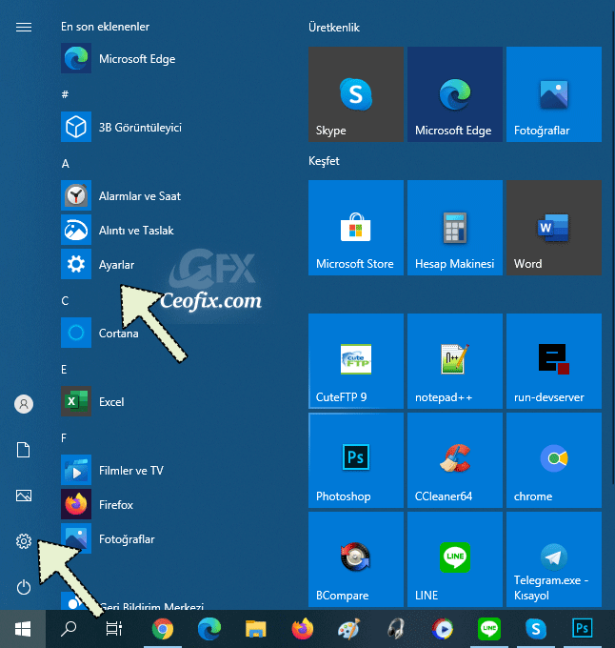The image size is (615, 648).
Task: Open Settings gear in left sidebar
Action: click(24, 541)
